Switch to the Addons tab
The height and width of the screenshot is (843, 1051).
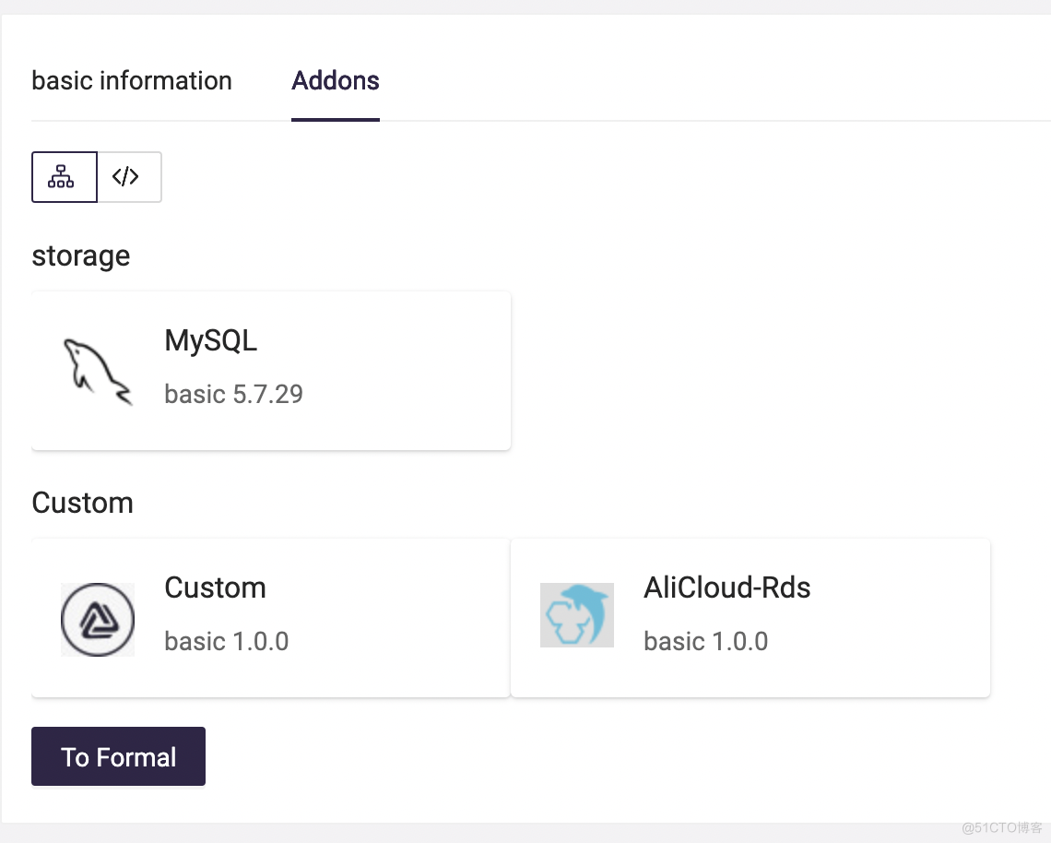click(336, 81)
